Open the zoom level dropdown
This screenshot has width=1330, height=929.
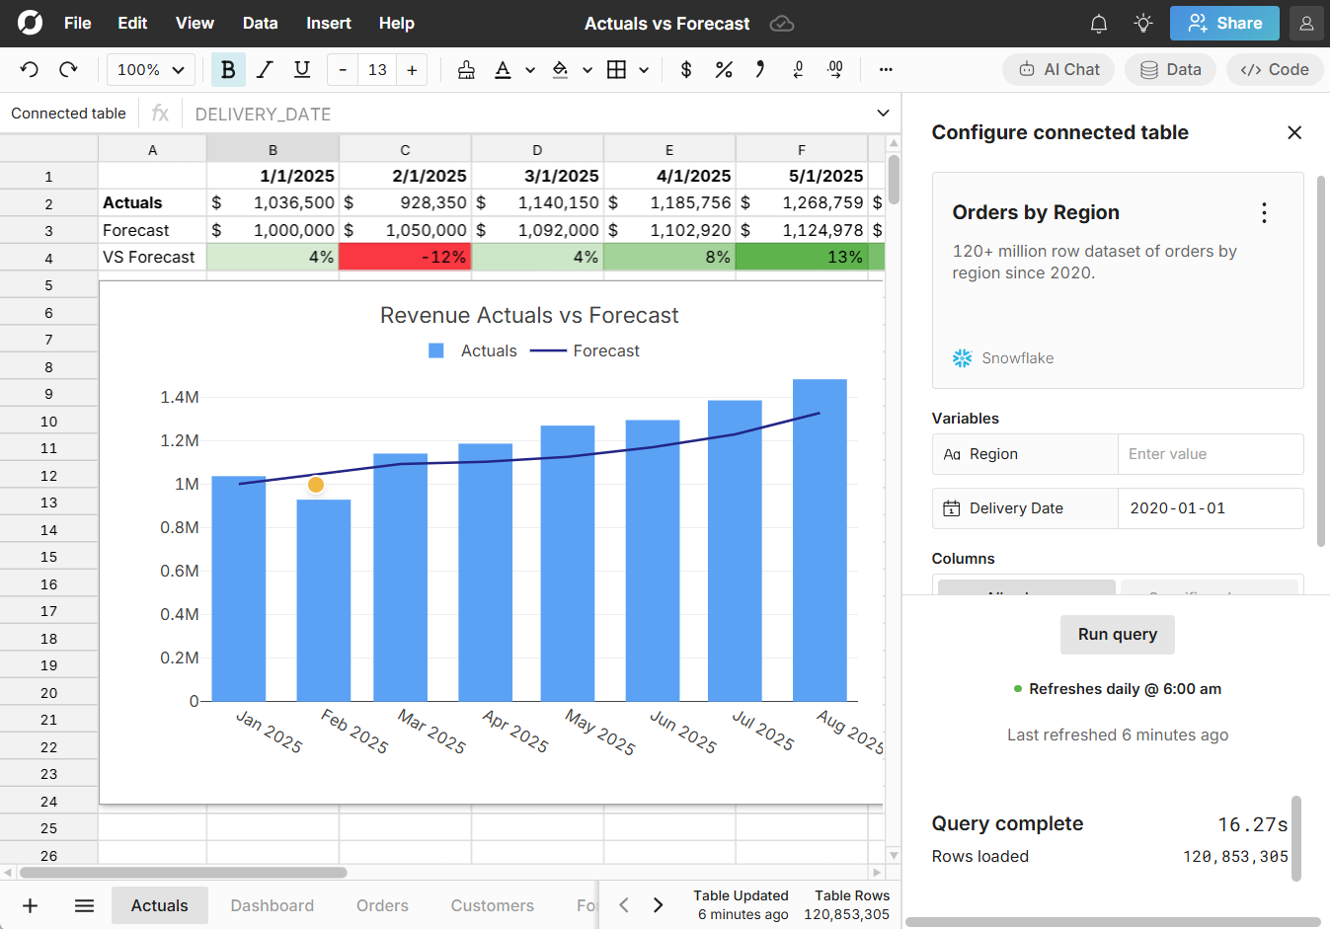pos(150,70)
